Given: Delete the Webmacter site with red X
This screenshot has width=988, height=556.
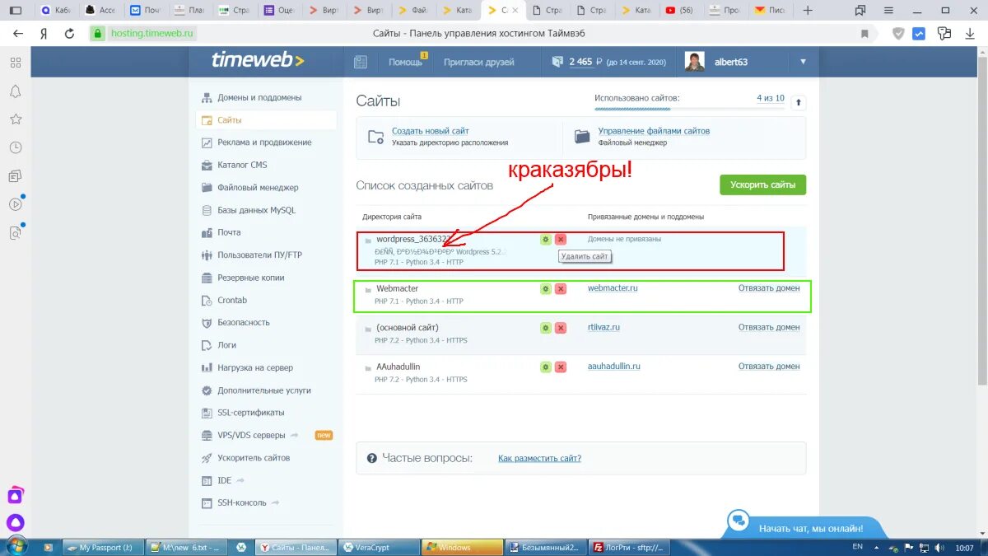Looking at the screenshot, I should coord(561,289).
